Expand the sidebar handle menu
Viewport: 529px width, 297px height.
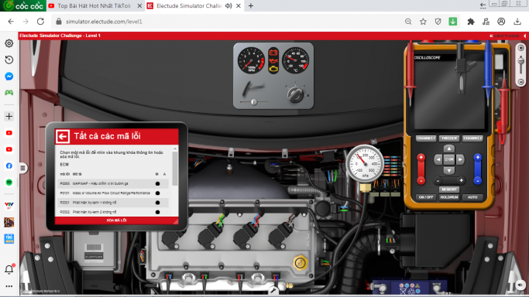[22, 168]
